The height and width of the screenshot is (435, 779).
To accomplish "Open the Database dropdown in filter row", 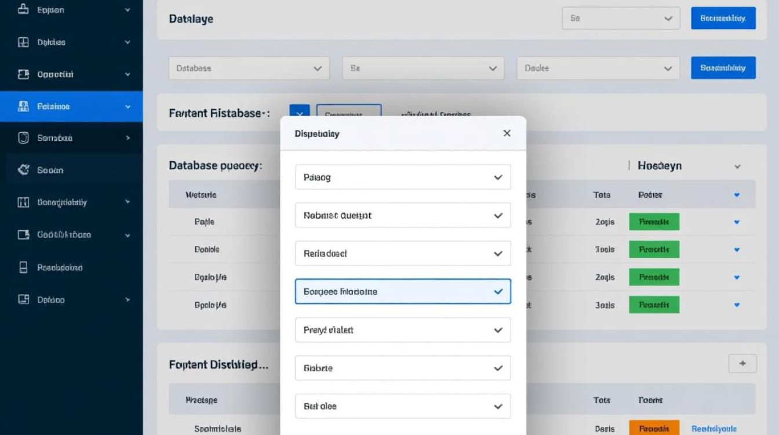I will pyautogui.click(x=249, y=68).
